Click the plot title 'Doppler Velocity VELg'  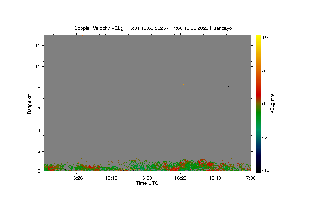99,28
